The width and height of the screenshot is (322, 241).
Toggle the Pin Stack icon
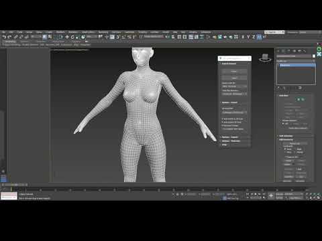[279, 88]
